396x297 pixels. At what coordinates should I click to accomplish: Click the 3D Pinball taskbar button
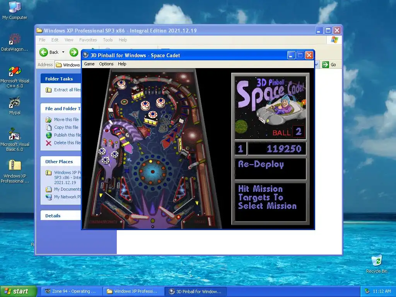point(196,292)
